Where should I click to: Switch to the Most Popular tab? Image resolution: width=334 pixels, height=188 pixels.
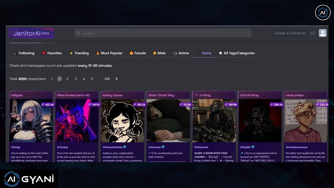[109, 53]
